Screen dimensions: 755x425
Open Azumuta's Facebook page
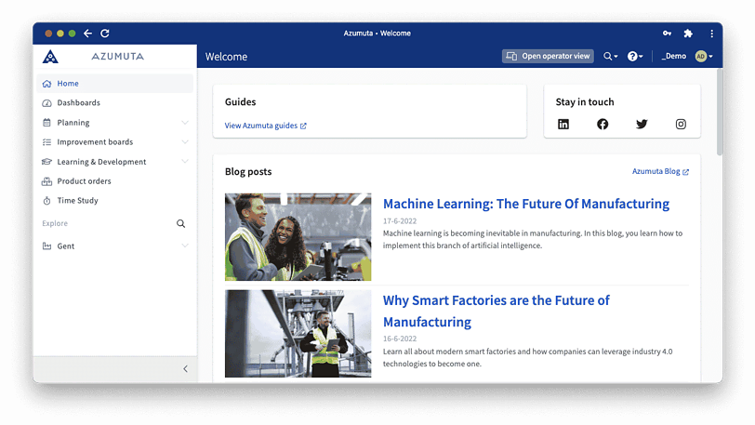603,125
